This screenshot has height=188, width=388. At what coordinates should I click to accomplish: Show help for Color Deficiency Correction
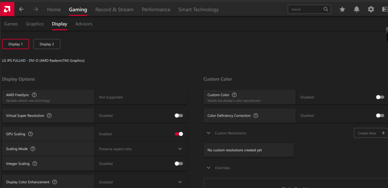[256, 116]
